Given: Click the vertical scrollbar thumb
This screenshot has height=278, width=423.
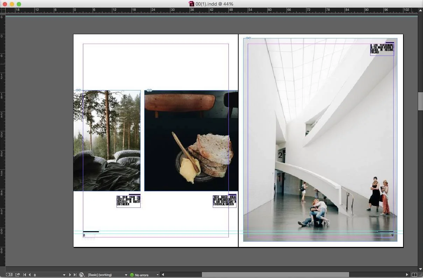Looking at the screenshot, I should click(421, 101).
